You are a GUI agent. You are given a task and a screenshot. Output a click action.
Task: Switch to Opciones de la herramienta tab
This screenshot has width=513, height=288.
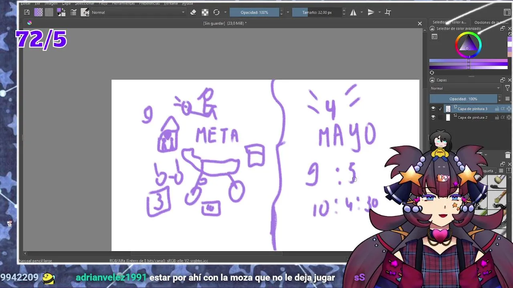[491, 22]
